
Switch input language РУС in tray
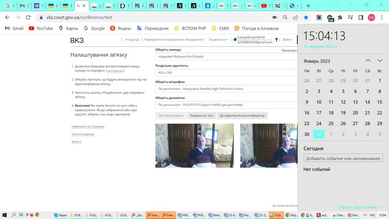pyautogui.click(x=373, y=215)
